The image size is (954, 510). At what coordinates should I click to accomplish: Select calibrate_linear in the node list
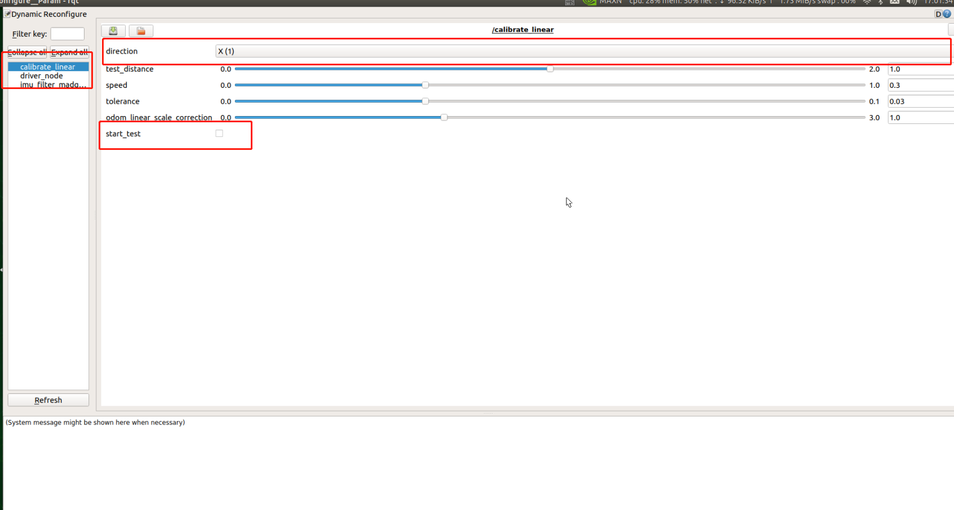tap(47, 66)
